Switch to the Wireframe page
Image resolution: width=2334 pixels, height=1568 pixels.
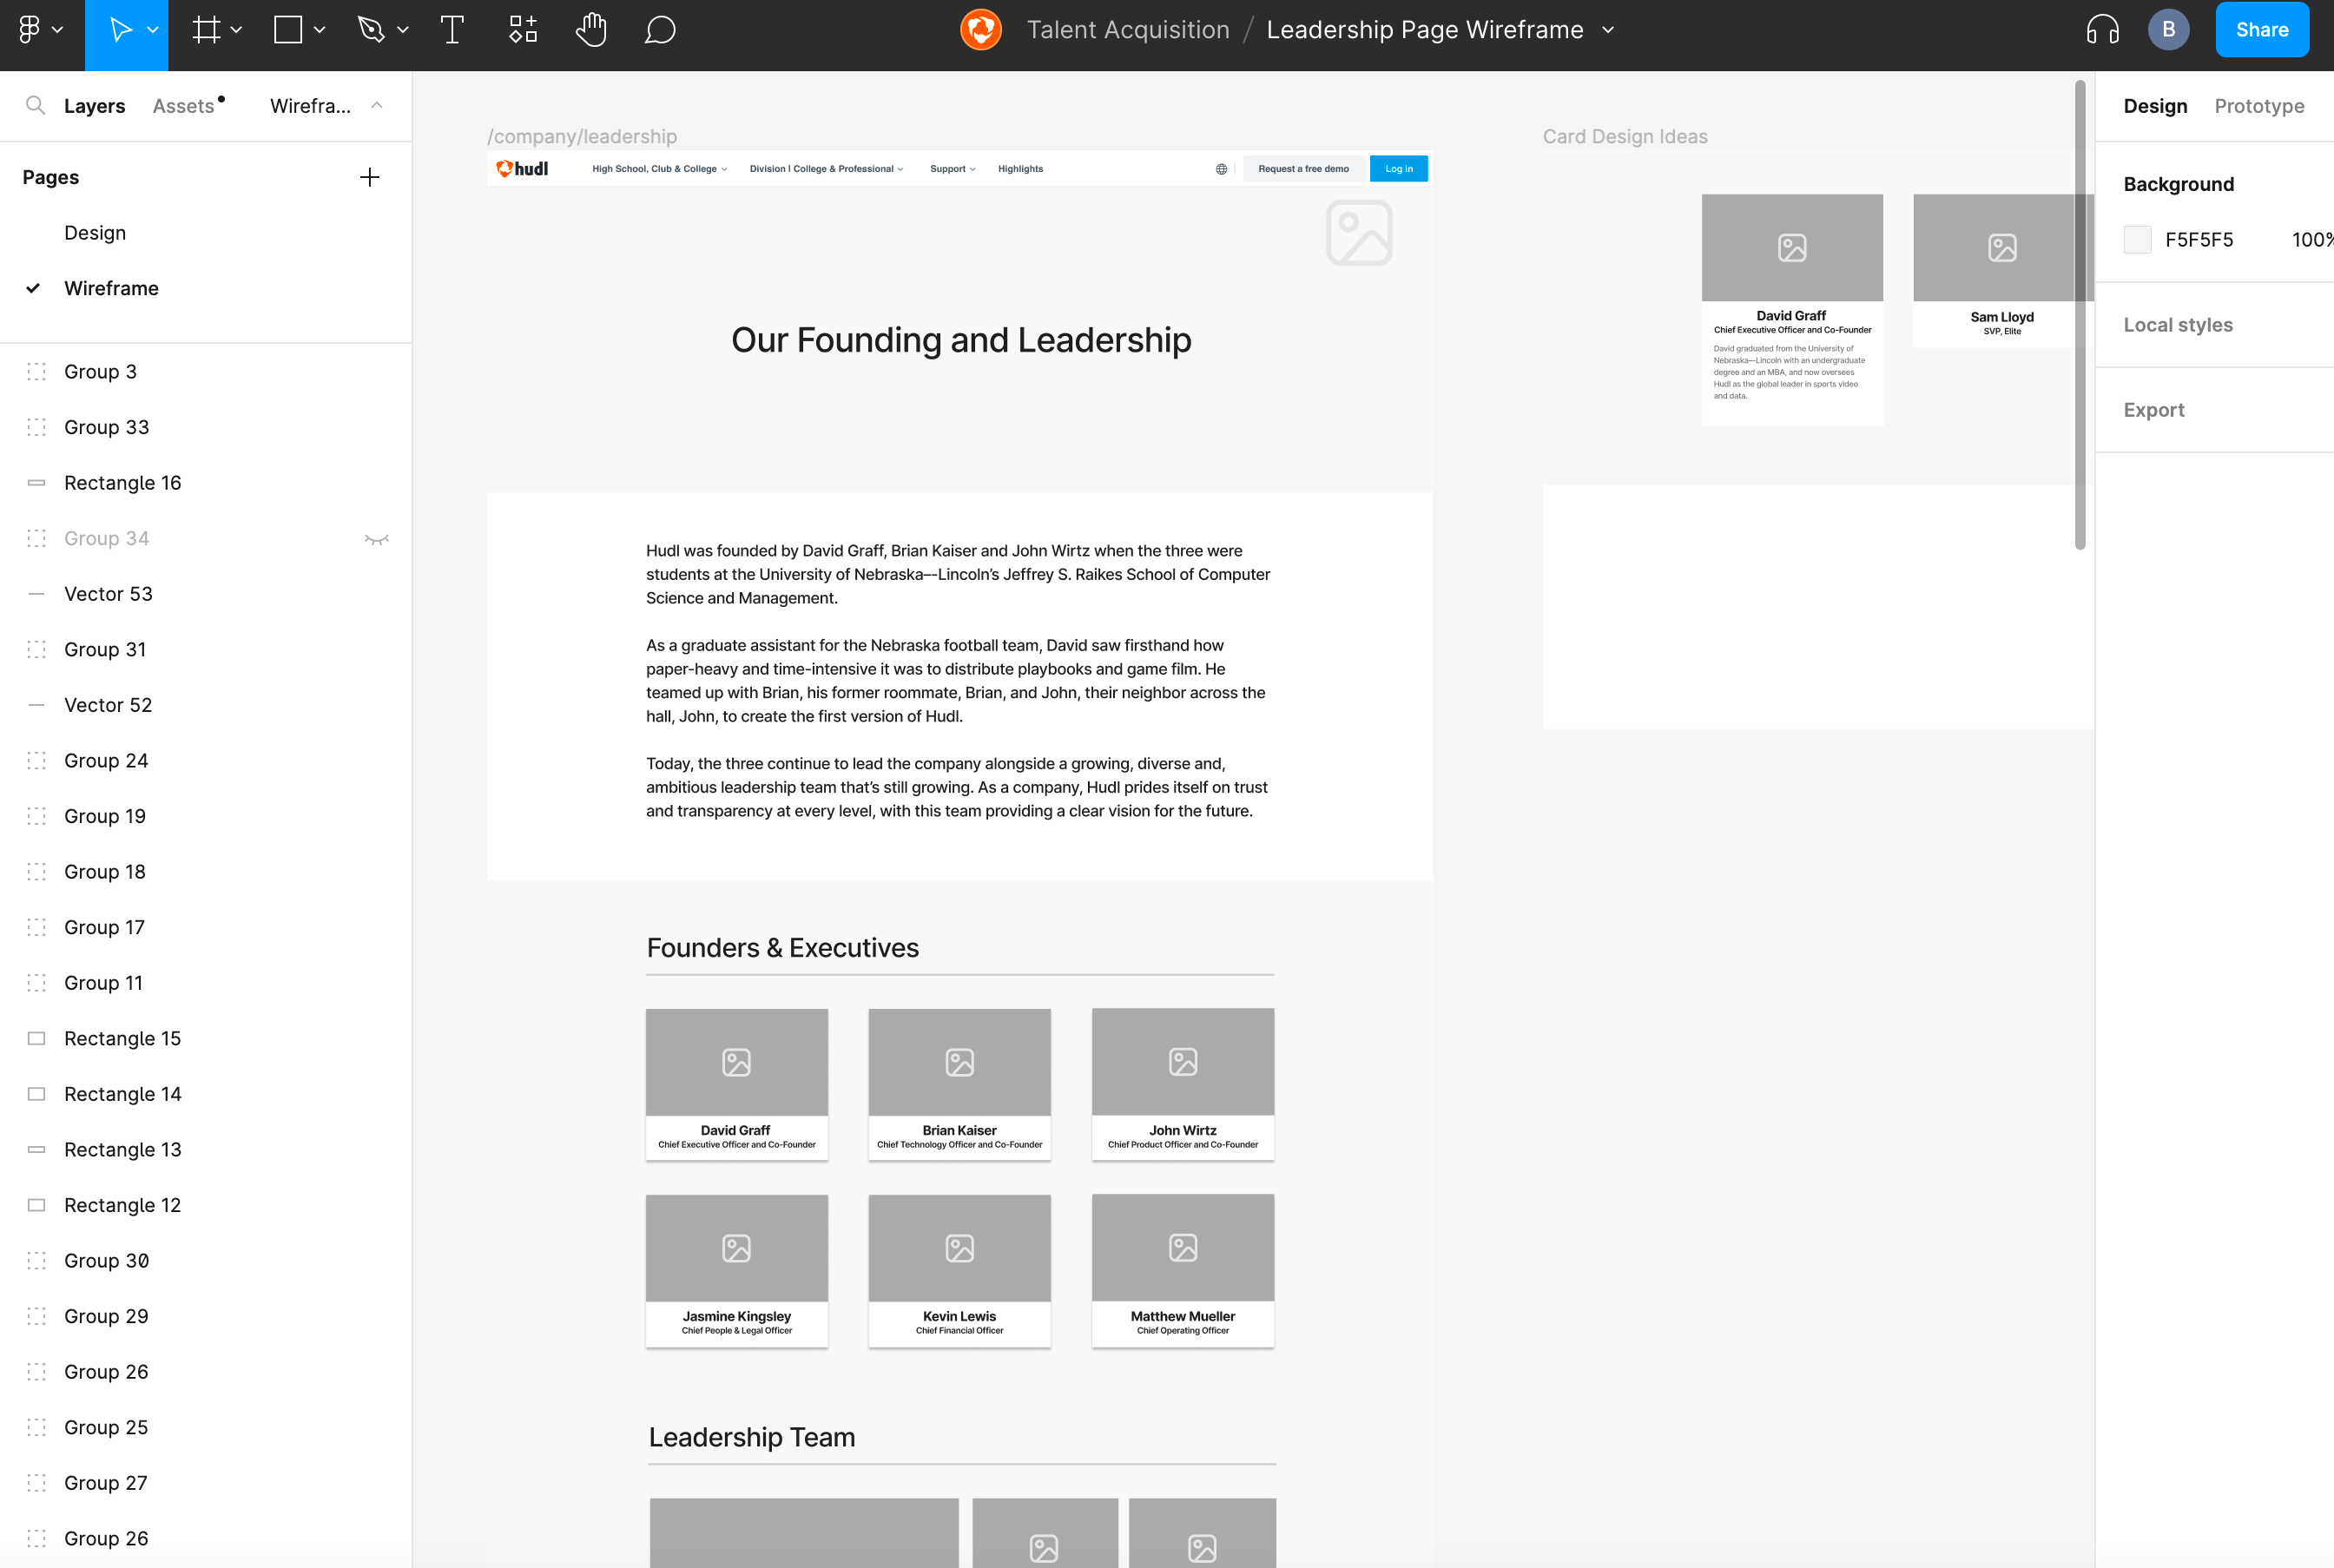111,288
